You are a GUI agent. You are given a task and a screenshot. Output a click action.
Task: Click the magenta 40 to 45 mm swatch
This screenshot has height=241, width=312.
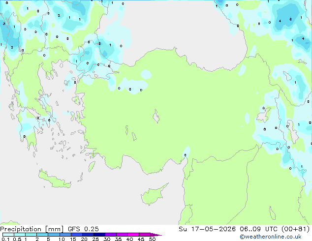click(133, 235)
